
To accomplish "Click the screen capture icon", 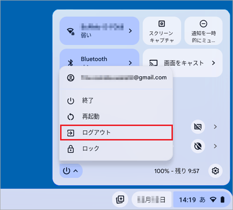I will pos(162,24).
